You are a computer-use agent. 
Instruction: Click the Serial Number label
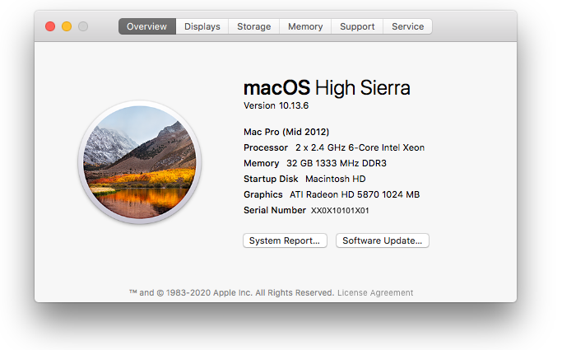pyautogui.click(x=275, y=210)
